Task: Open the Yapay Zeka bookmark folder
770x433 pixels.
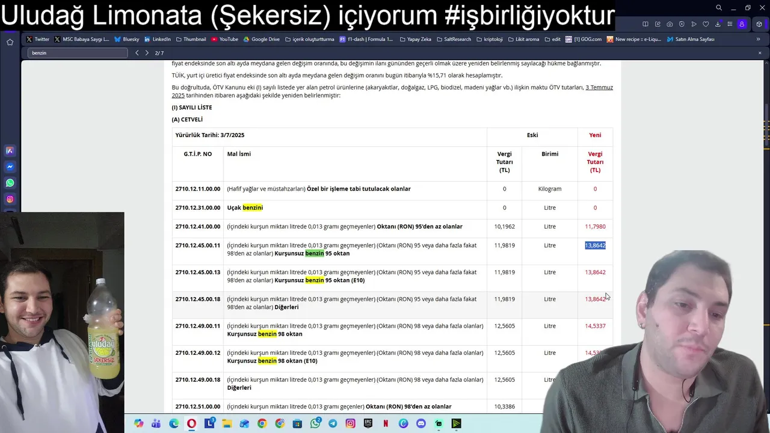Action: (415, 39)
